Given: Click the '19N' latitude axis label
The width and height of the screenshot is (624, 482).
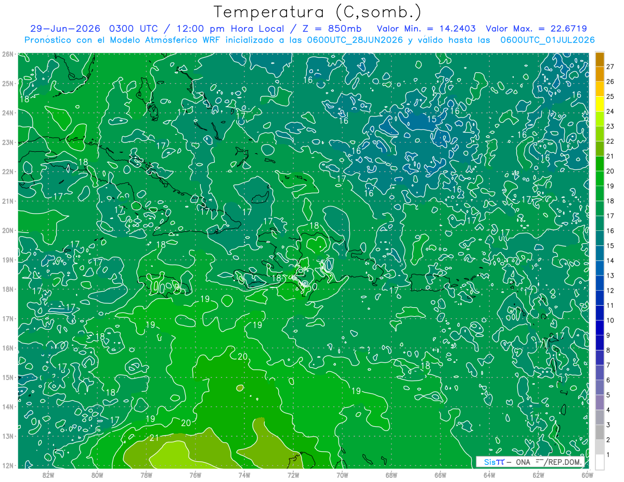Looking at the screenshot, I should click(7, 259).
